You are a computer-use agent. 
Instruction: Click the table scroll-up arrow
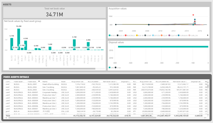click(x=208, y=82)
